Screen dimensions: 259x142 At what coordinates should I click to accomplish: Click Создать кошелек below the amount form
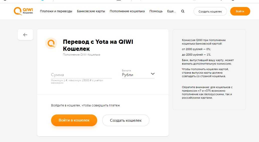click(x=126, y=120)
